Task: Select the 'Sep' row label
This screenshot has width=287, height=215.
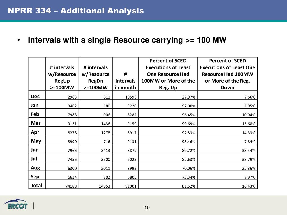Action: [35, 177]
